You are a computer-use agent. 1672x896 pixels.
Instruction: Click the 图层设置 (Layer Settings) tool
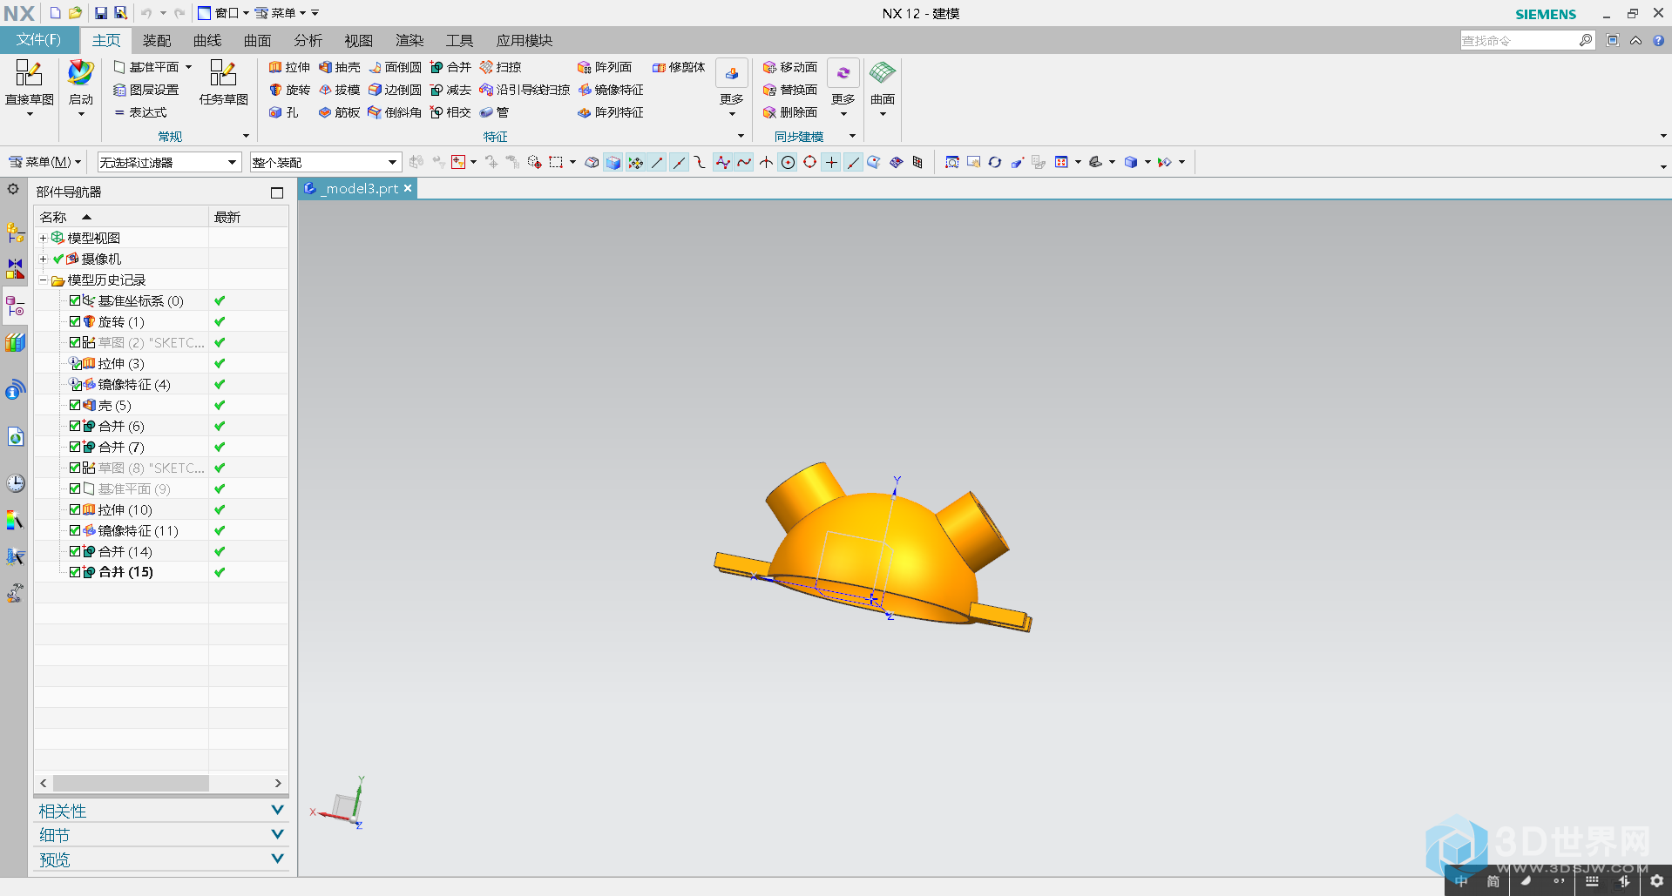[146, 90]
